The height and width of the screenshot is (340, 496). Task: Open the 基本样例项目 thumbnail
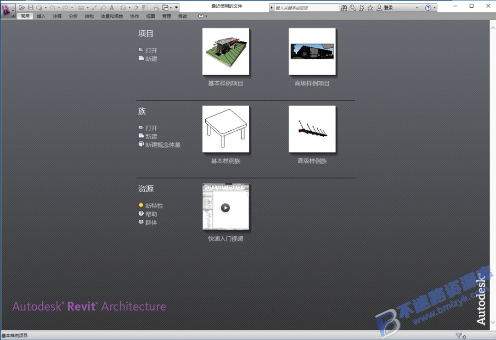[226, 51]
